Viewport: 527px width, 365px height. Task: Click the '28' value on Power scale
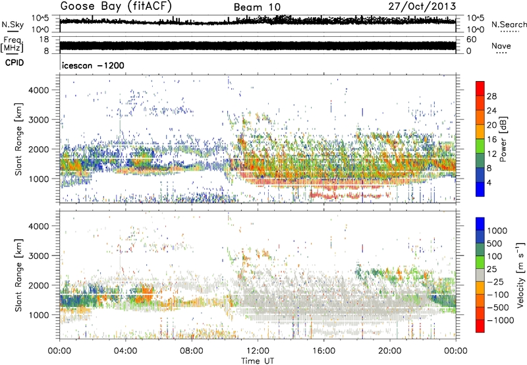pos(491,96)
